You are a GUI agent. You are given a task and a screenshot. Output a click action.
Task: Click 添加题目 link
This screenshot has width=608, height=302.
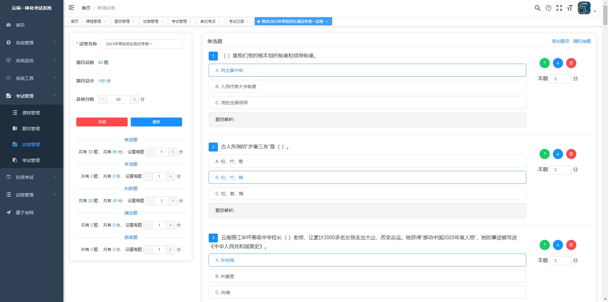click(560, 41)
